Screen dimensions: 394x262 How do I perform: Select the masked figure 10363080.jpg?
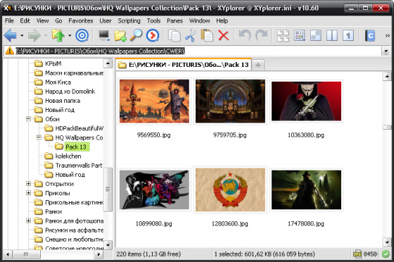(x=306, y=101)
